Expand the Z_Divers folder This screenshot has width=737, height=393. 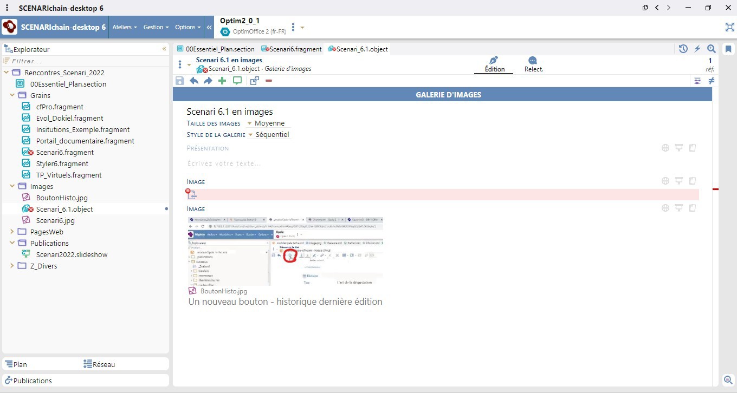coord(13,266)
